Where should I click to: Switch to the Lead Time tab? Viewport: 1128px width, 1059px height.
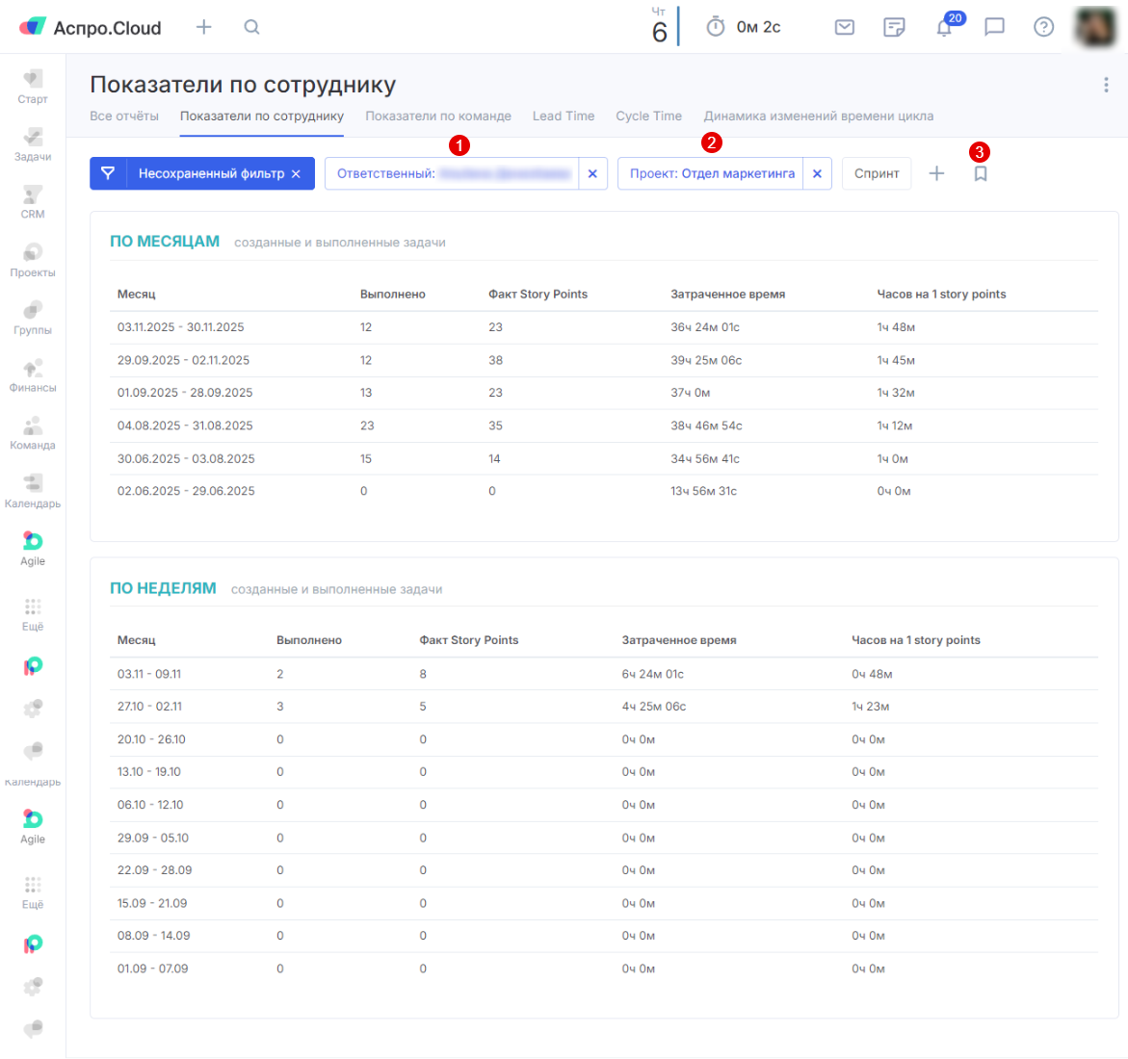564,116
